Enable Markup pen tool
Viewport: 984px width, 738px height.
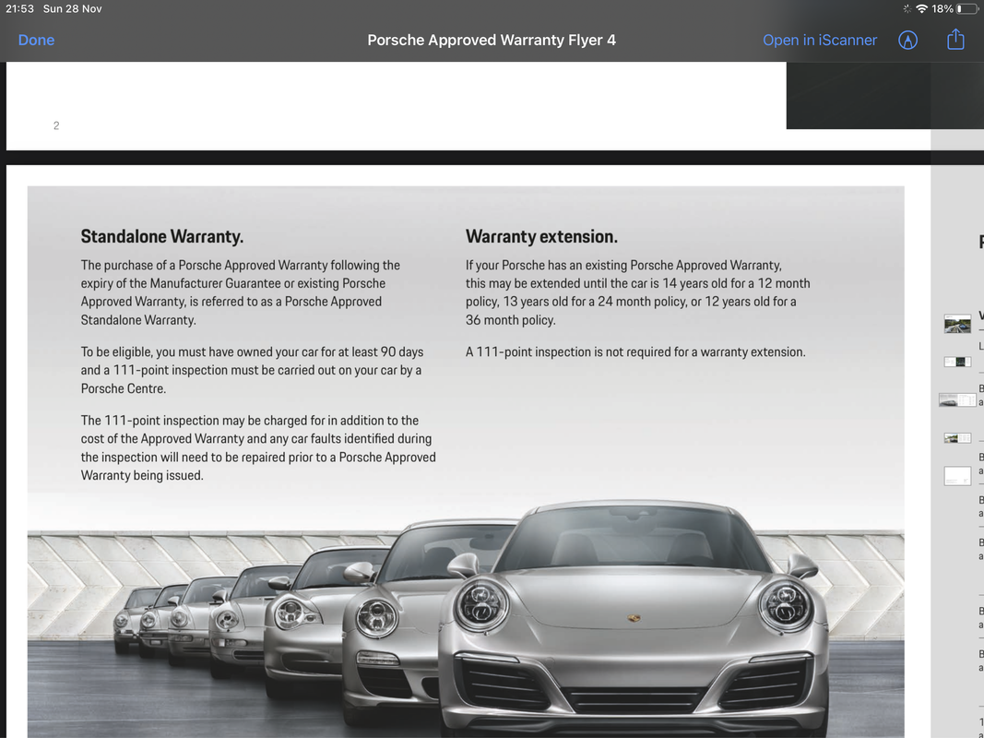coord(907,41)
